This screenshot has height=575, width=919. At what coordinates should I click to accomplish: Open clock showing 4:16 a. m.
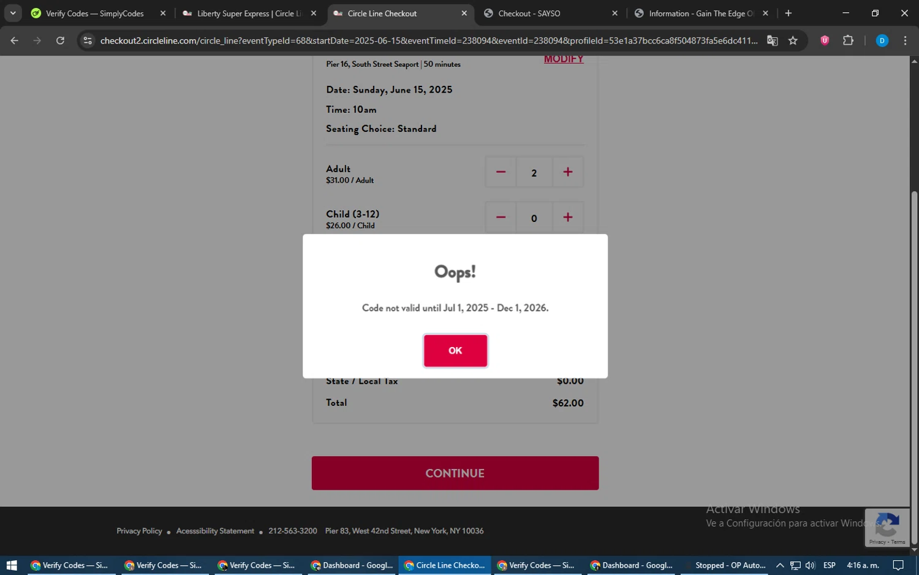point(863,565)
